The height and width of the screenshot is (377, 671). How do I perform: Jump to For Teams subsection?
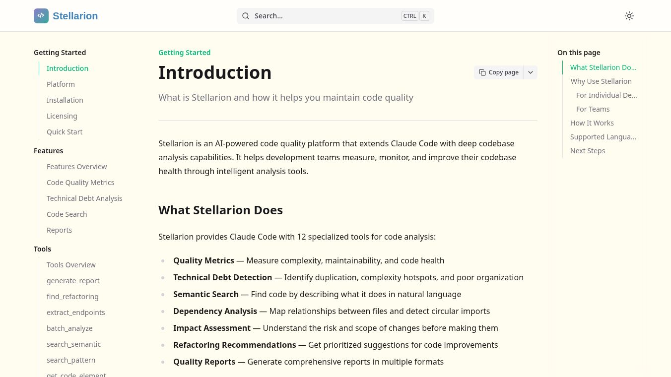(x=593, y=109)
